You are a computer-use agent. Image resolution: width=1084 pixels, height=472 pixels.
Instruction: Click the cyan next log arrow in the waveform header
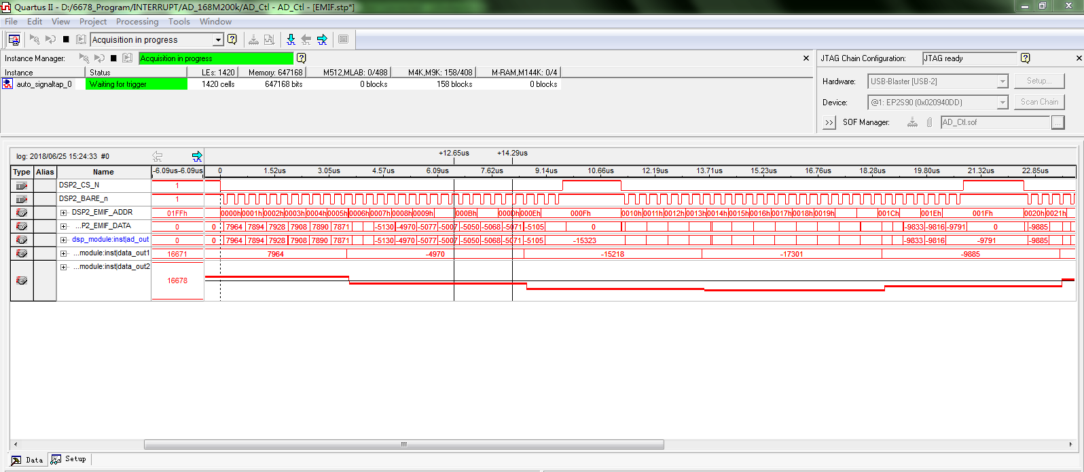pyautogui.click(x=197, y=156)
